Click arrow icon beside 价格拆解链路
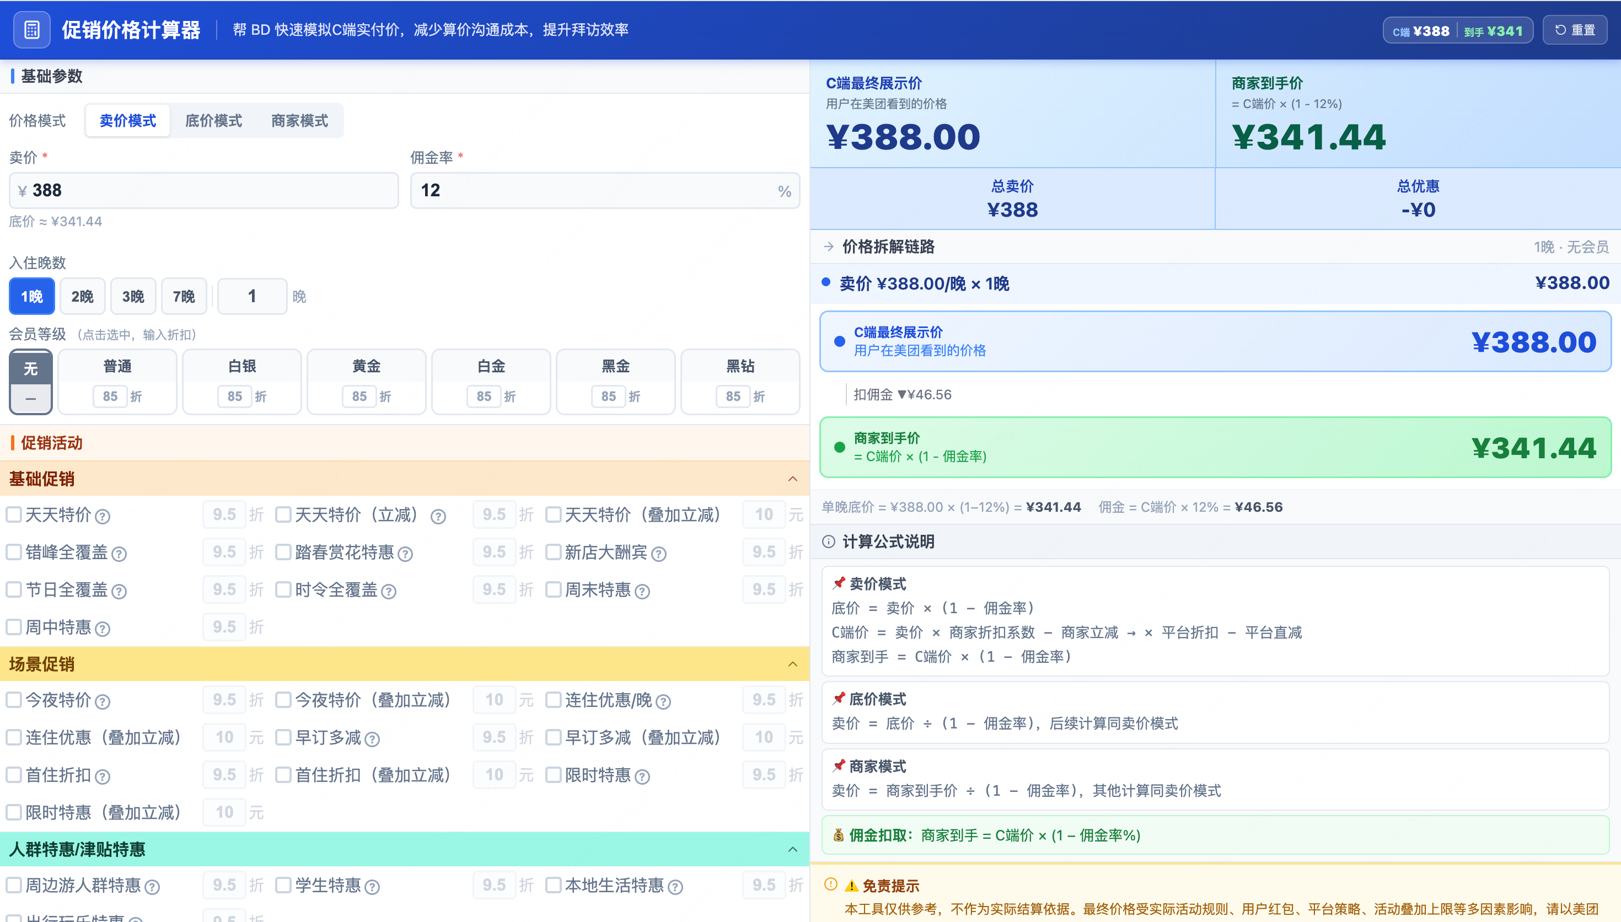The height and width of the screenshot is (922, 1621). 828,246
